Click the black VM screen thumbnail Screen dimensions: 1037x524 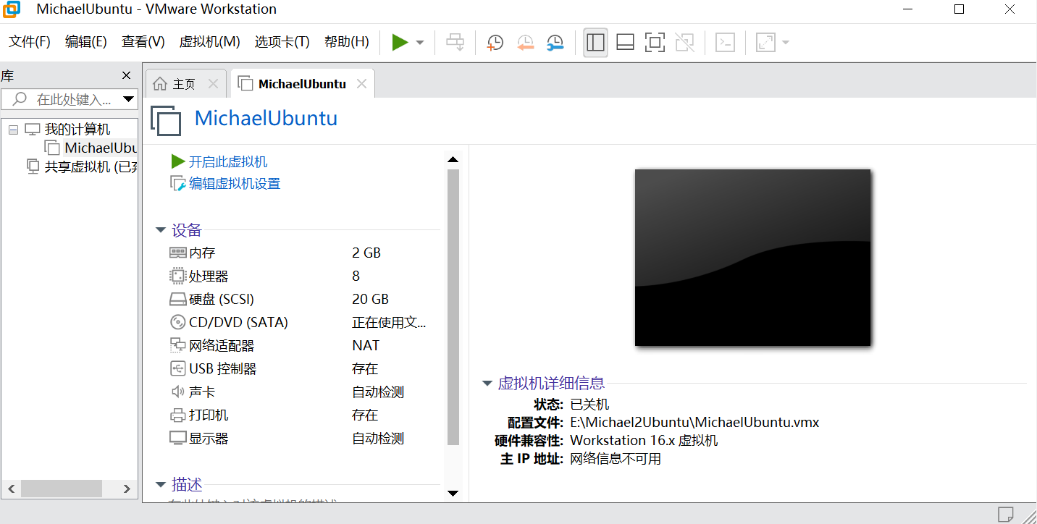pos(752,258)
